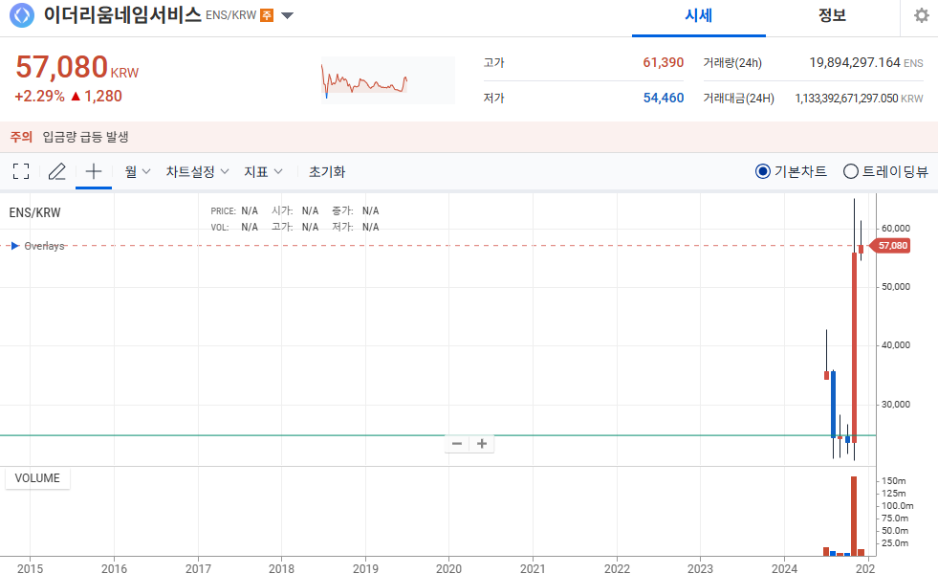Click the 초기화 reset button
This screenshot has height=574, width=938.
(x=327, y=172)
